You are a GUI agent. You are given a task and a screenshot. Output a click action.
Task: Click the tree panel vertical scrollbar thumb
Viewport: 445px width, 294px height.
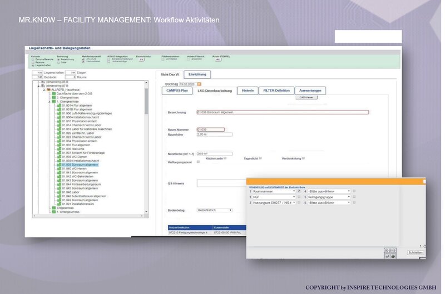pyautogui.click(x=146, y=101)
